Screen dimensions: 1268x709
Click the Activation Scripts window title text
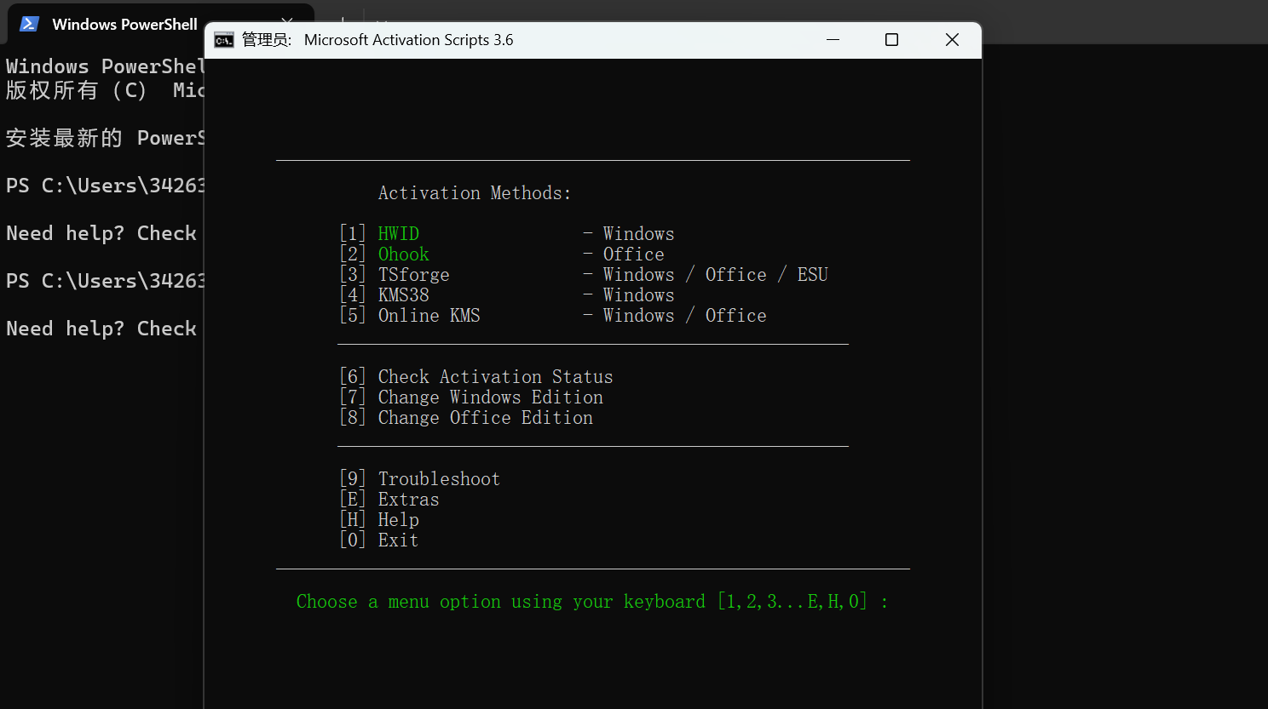click(x=409, y=40)
